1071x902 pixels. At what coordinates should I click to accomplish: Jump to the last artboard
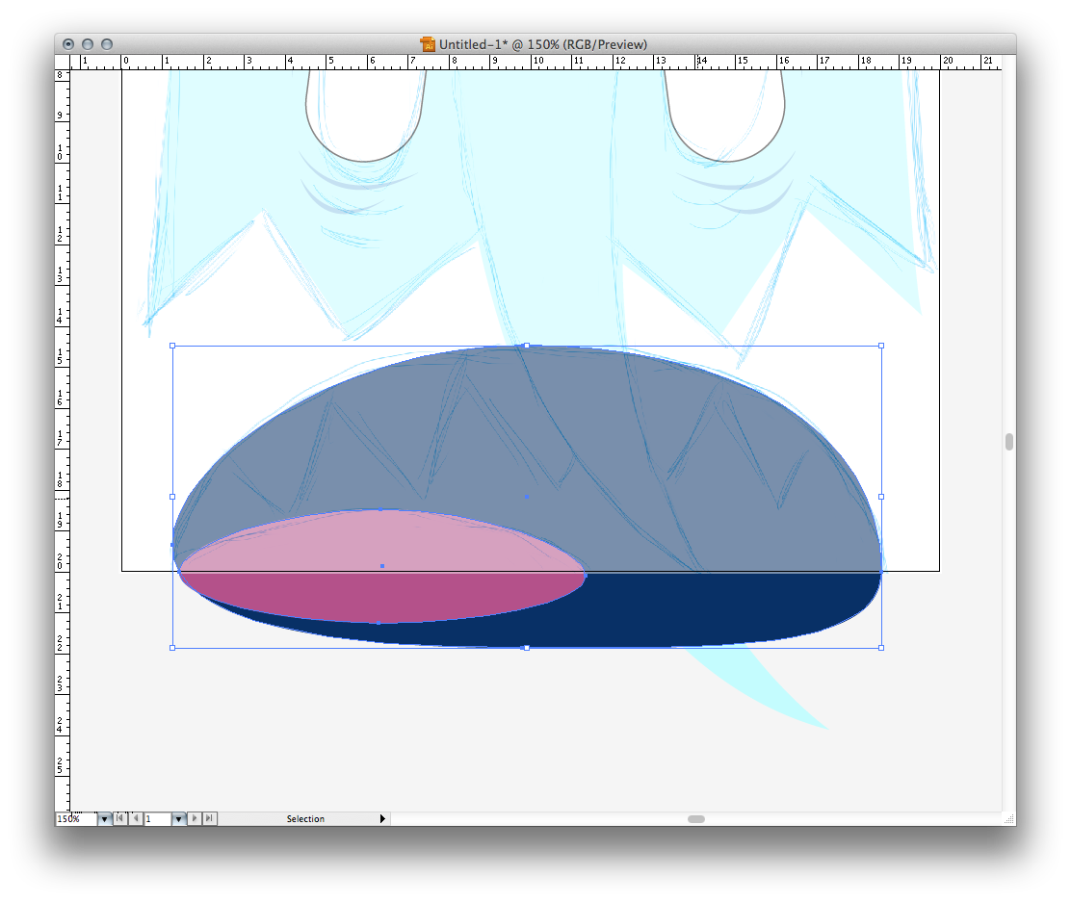click(210, 819)
